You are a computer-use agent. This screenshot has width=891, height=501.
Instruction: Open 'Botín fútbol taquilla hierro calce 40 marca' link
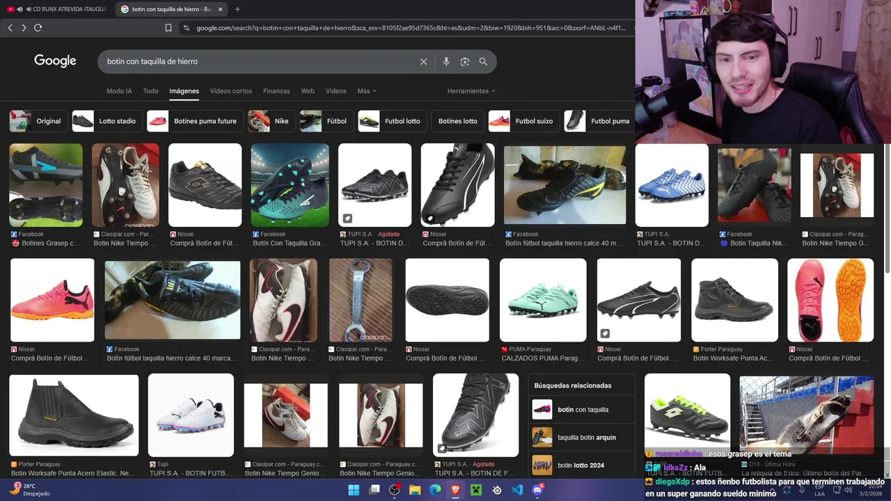coord(171,358)
